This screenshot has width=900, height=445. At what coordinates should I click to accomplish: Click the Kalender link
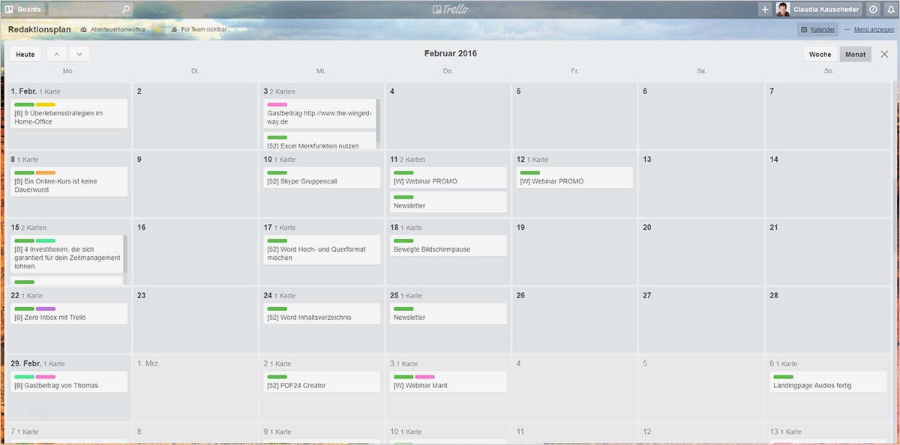pos(817,29)
